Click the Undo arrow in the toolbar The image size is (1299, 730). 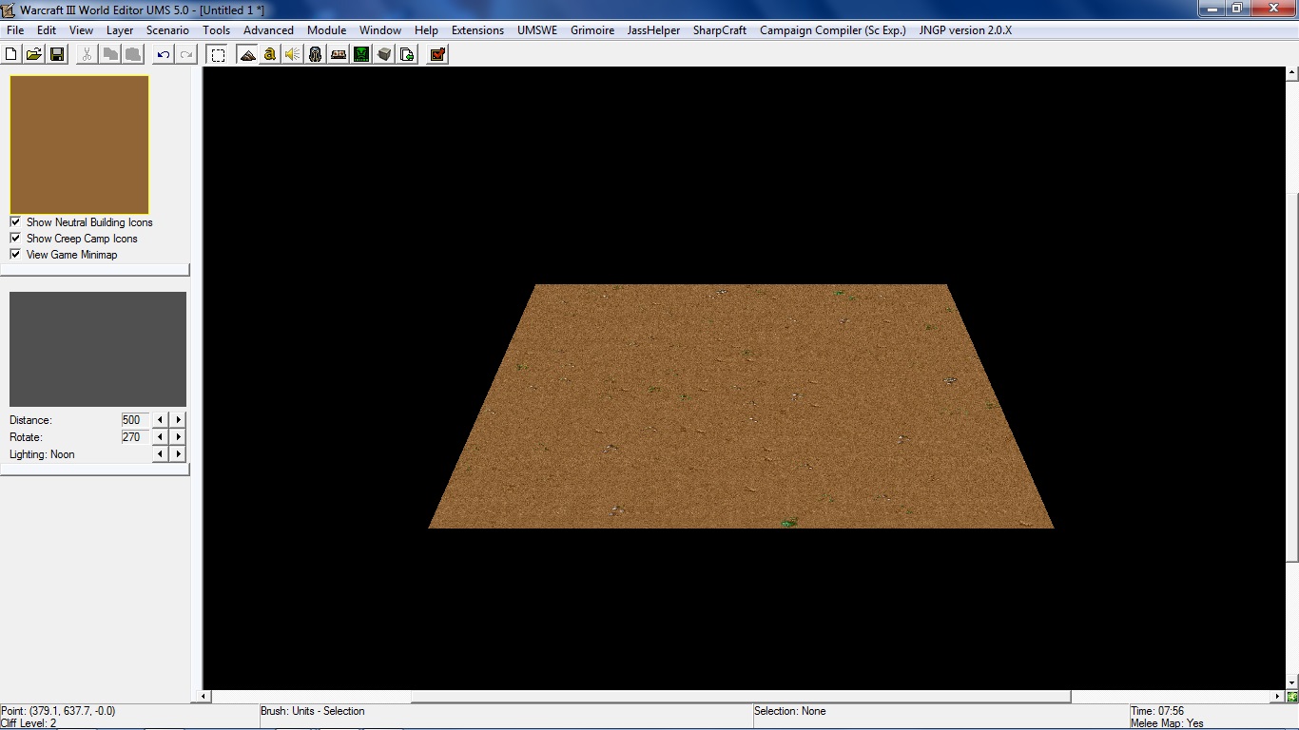(164, 54)
